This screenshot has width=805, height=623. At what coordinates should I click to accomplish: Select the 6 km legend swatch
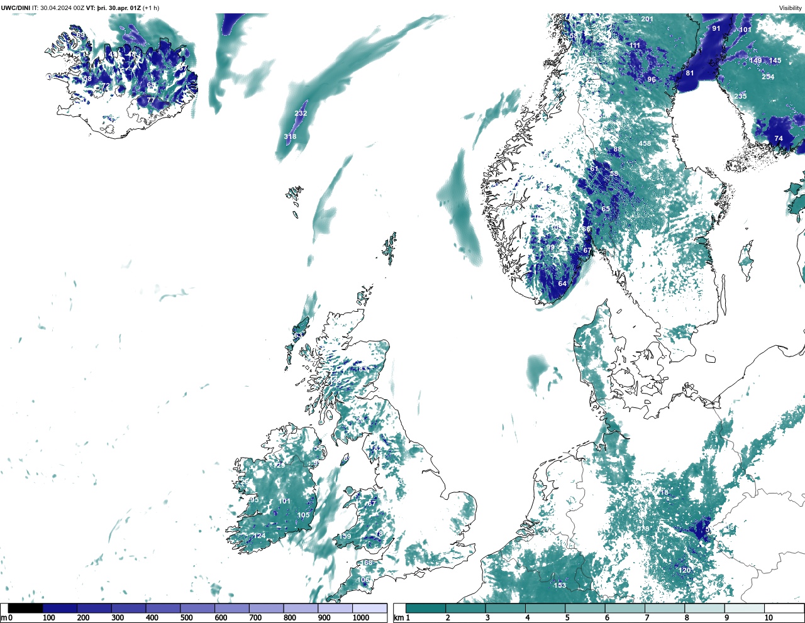pyautogui.click(x=625, y=608)
